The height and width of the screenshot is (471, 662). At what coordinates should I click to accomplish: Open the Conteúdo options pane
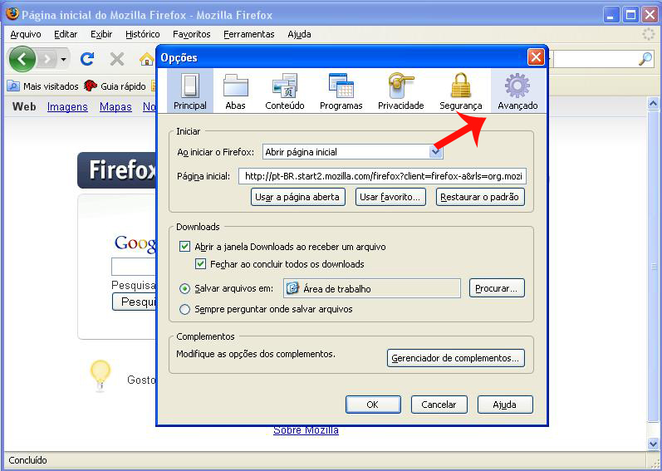pyautogui.click(x=285, y=91)
